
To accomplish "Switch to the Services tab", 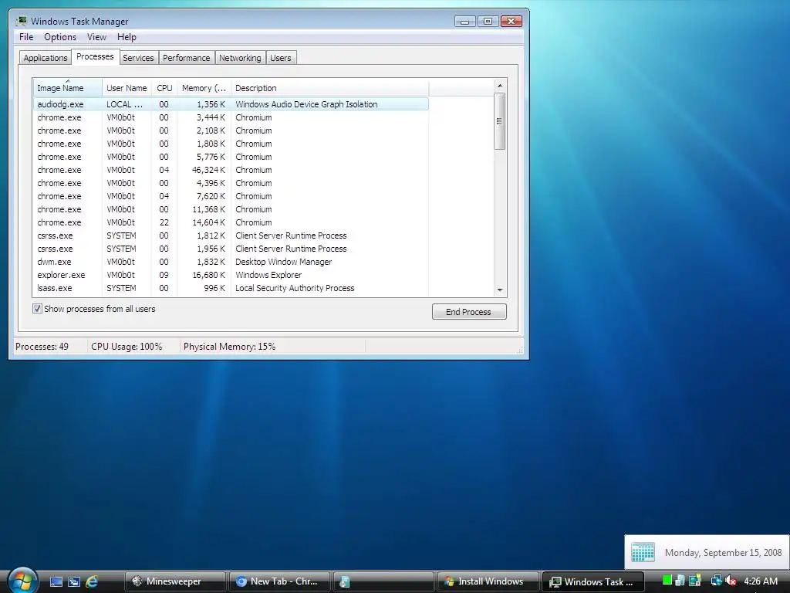I will coord(138,58).
